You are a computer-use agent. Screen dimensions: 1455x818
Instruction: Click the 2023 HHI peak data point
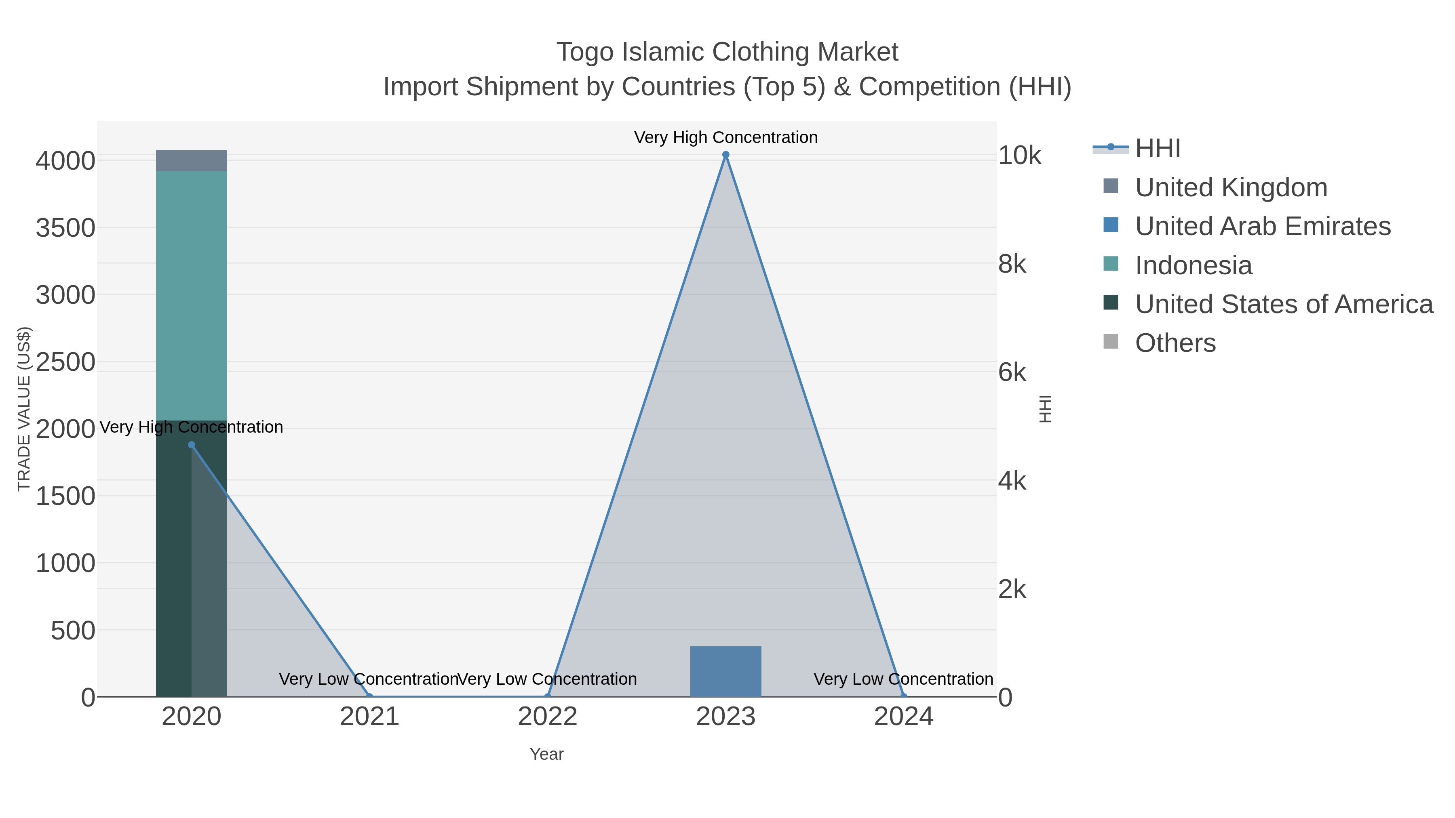(x=726, y=155)
